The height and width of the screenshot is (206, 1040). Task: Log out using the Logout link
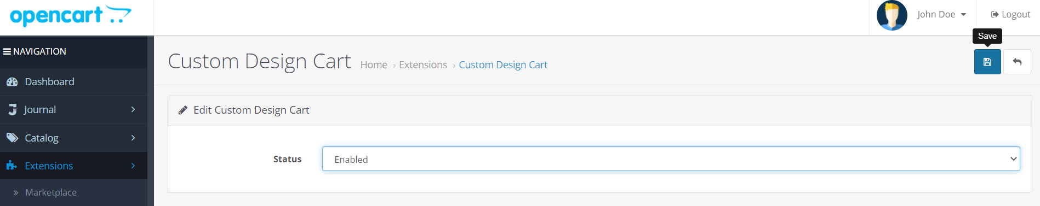(1010, 15)
